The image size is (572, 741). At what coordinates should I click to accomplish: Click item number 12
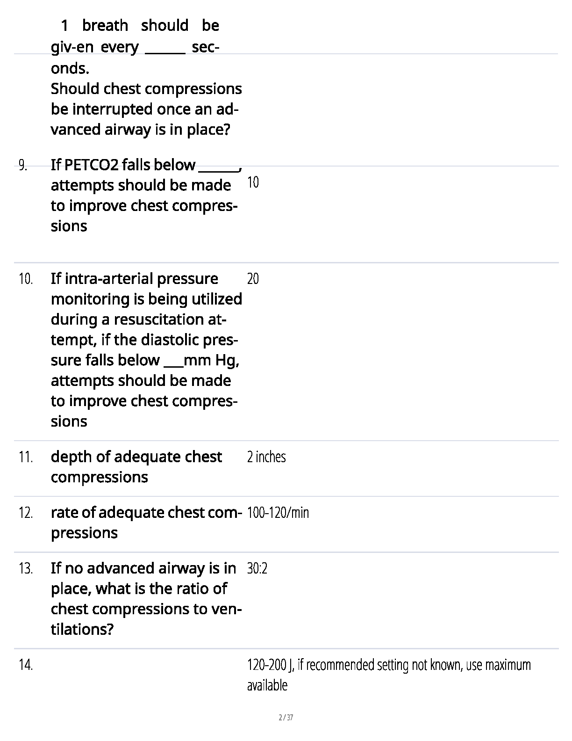point(26,513)
